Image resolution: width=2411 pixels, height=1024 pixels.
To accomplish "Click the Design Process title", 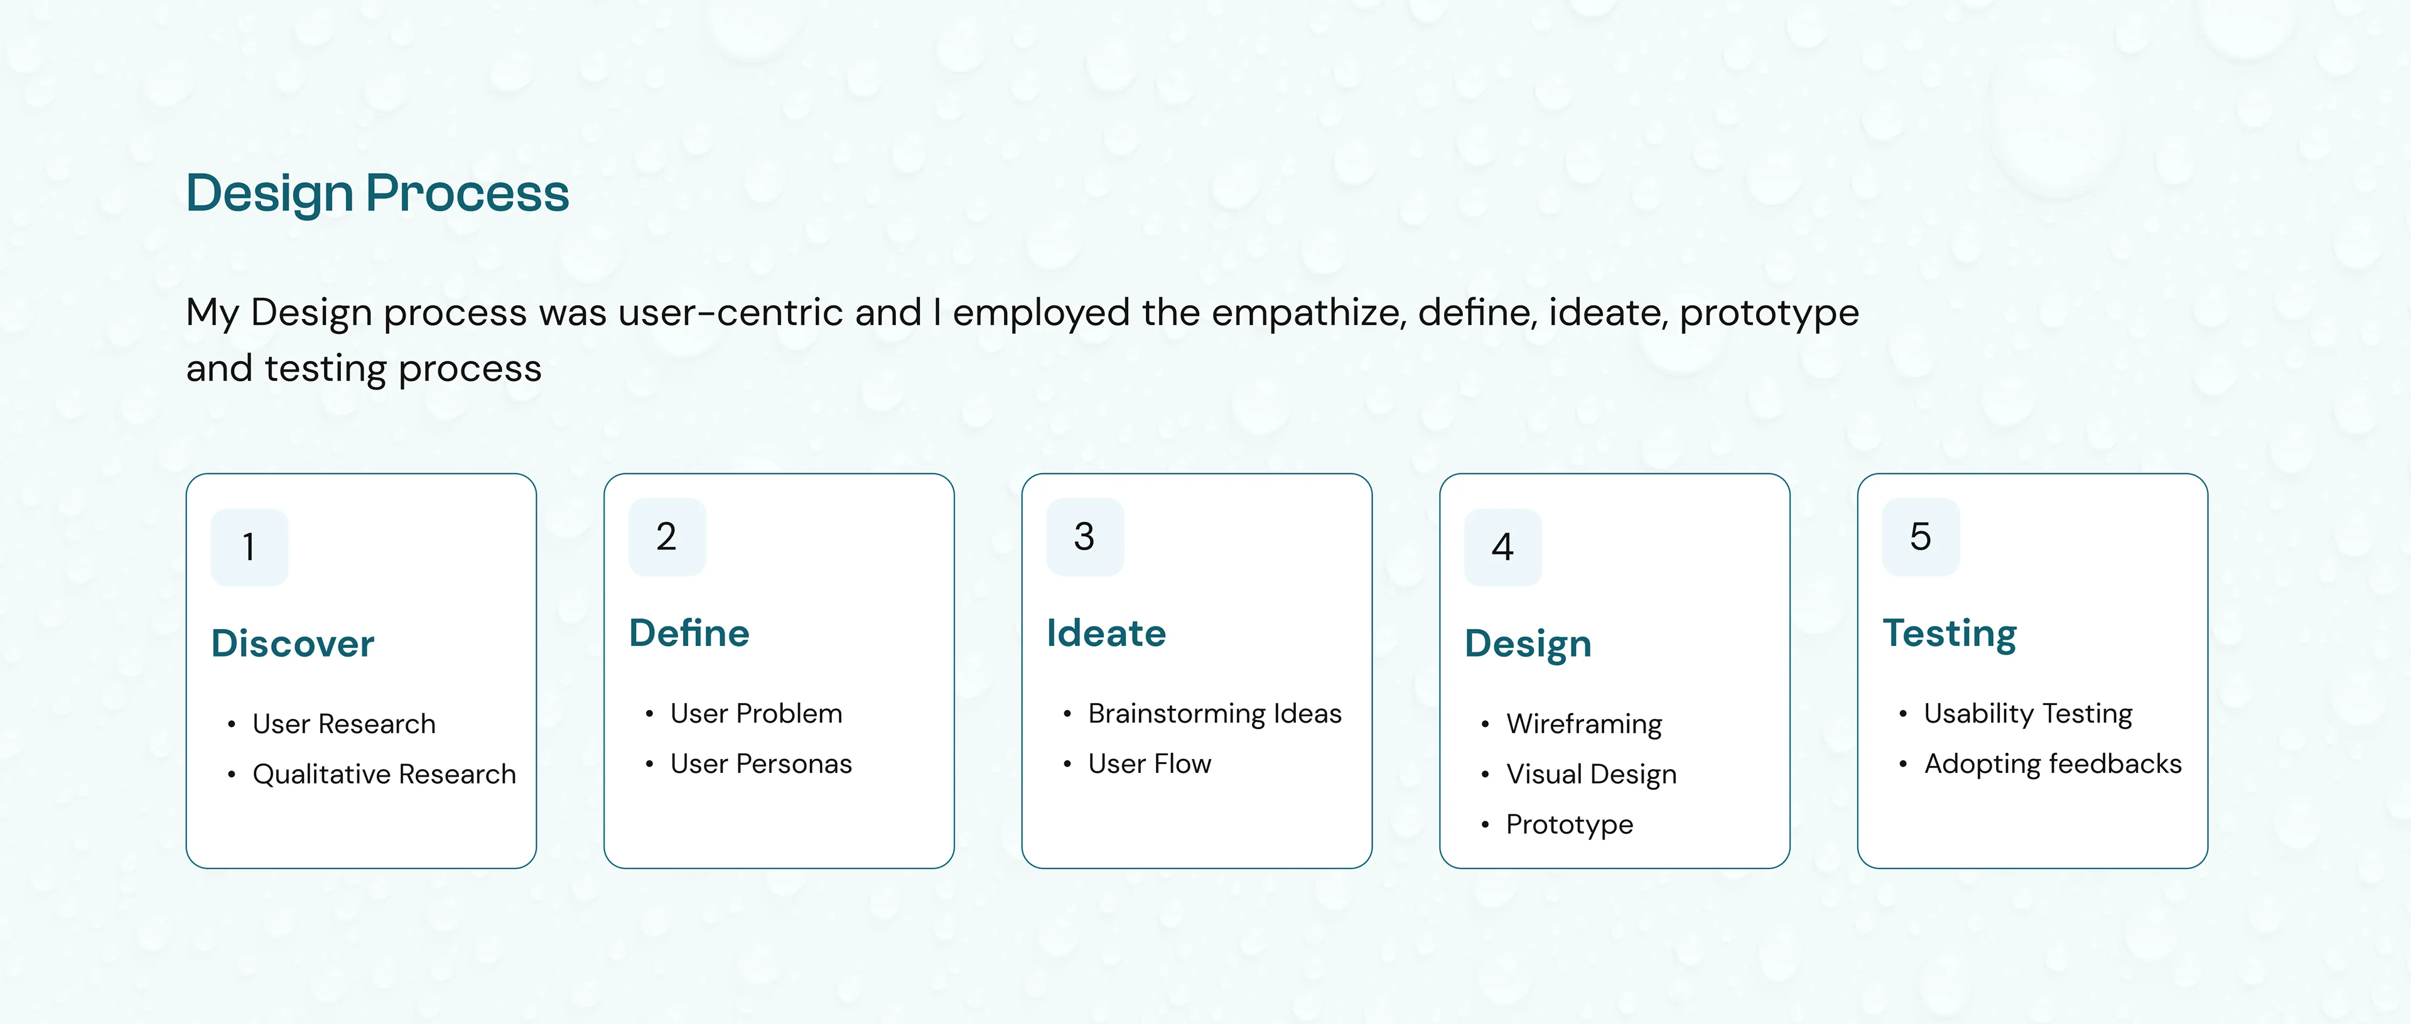I will (377, 194).
